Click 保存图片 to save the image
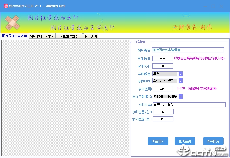 [x=213, y=141]
